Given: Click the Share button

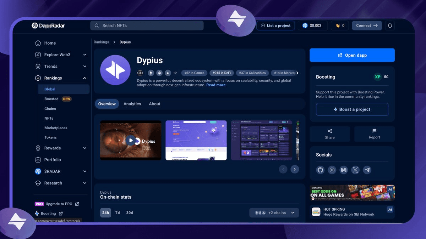Looking at the screenshot, I should 330,134.
